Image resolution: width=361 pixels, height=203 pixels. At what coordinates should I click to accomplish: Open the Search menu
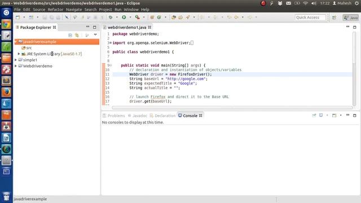coord(90,10)
